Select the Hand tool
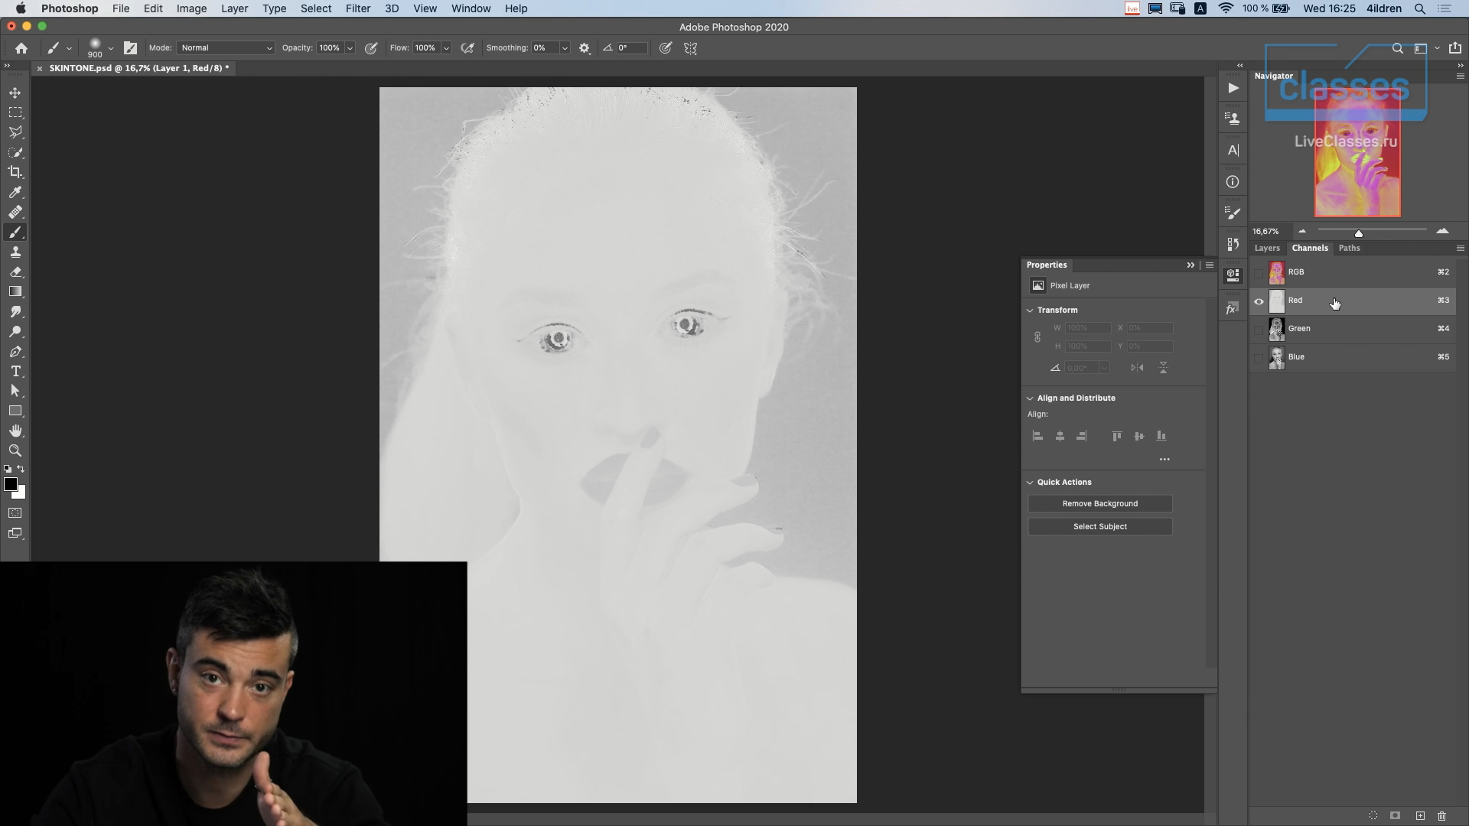 point(15,431)
